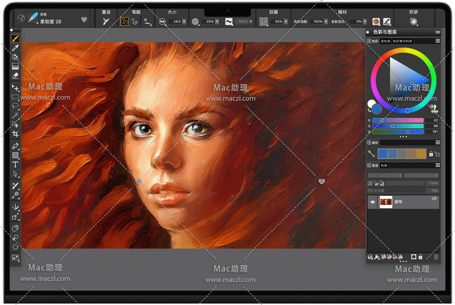Expand the opacity 25% dropdown

click(217, 22)
